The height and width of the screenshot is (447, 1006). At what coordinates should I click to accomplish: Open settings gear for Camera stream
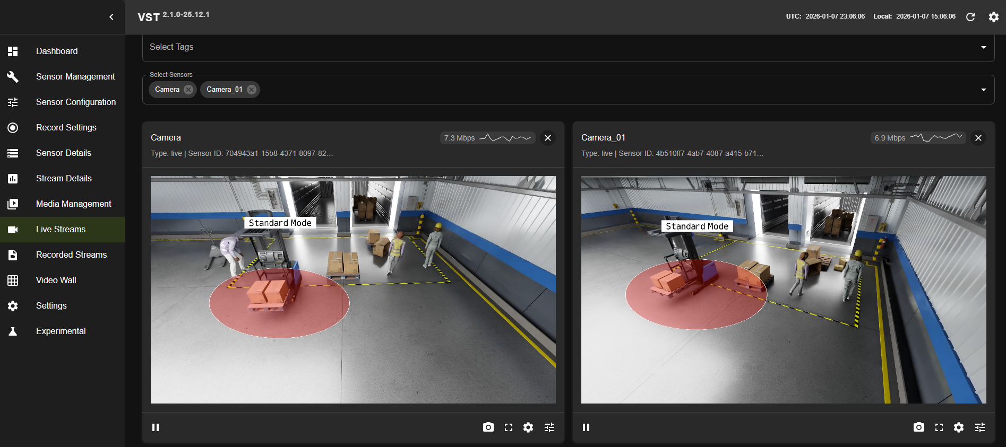(x=528, y=427)
